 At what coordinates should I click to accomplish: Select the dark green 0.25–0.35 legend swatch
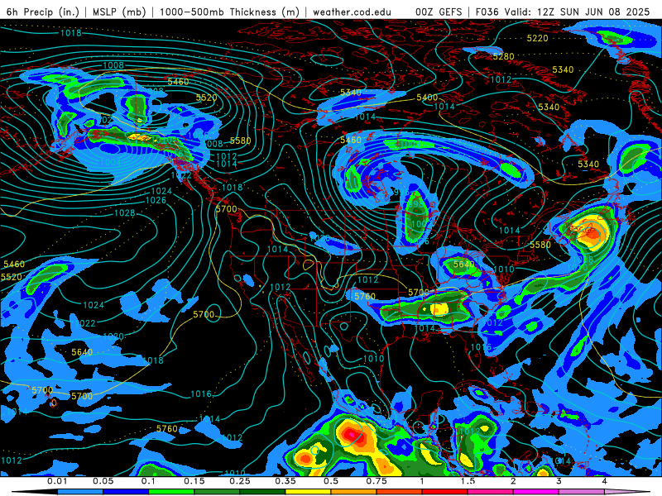click(262, 492)
